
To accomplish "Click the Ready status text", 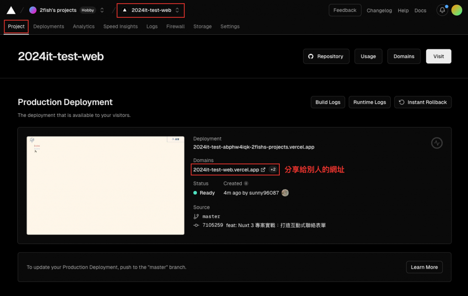I will pos(207,193).
